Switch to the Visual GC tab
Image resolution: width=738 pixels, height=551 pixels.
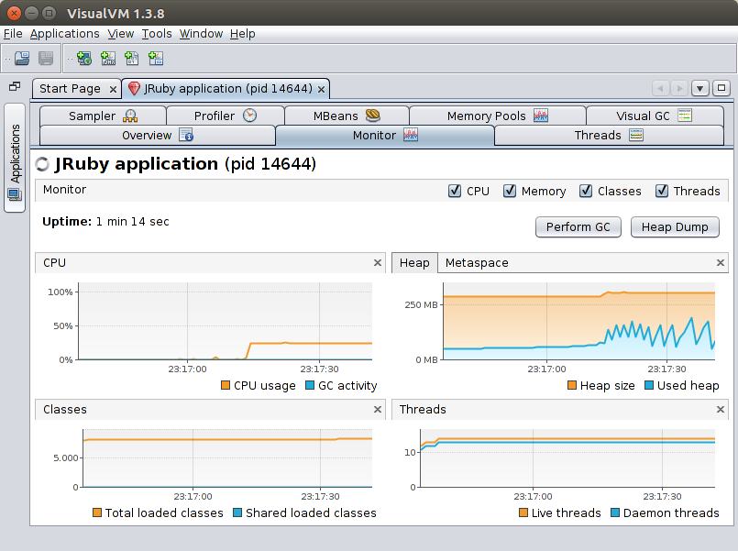[x=655, y=116]
